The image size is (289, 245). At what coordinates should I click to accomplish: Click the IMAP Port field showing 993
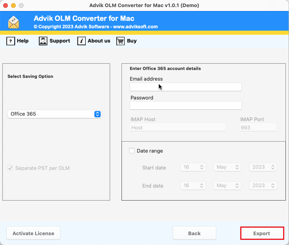click(x=258, y=127)
